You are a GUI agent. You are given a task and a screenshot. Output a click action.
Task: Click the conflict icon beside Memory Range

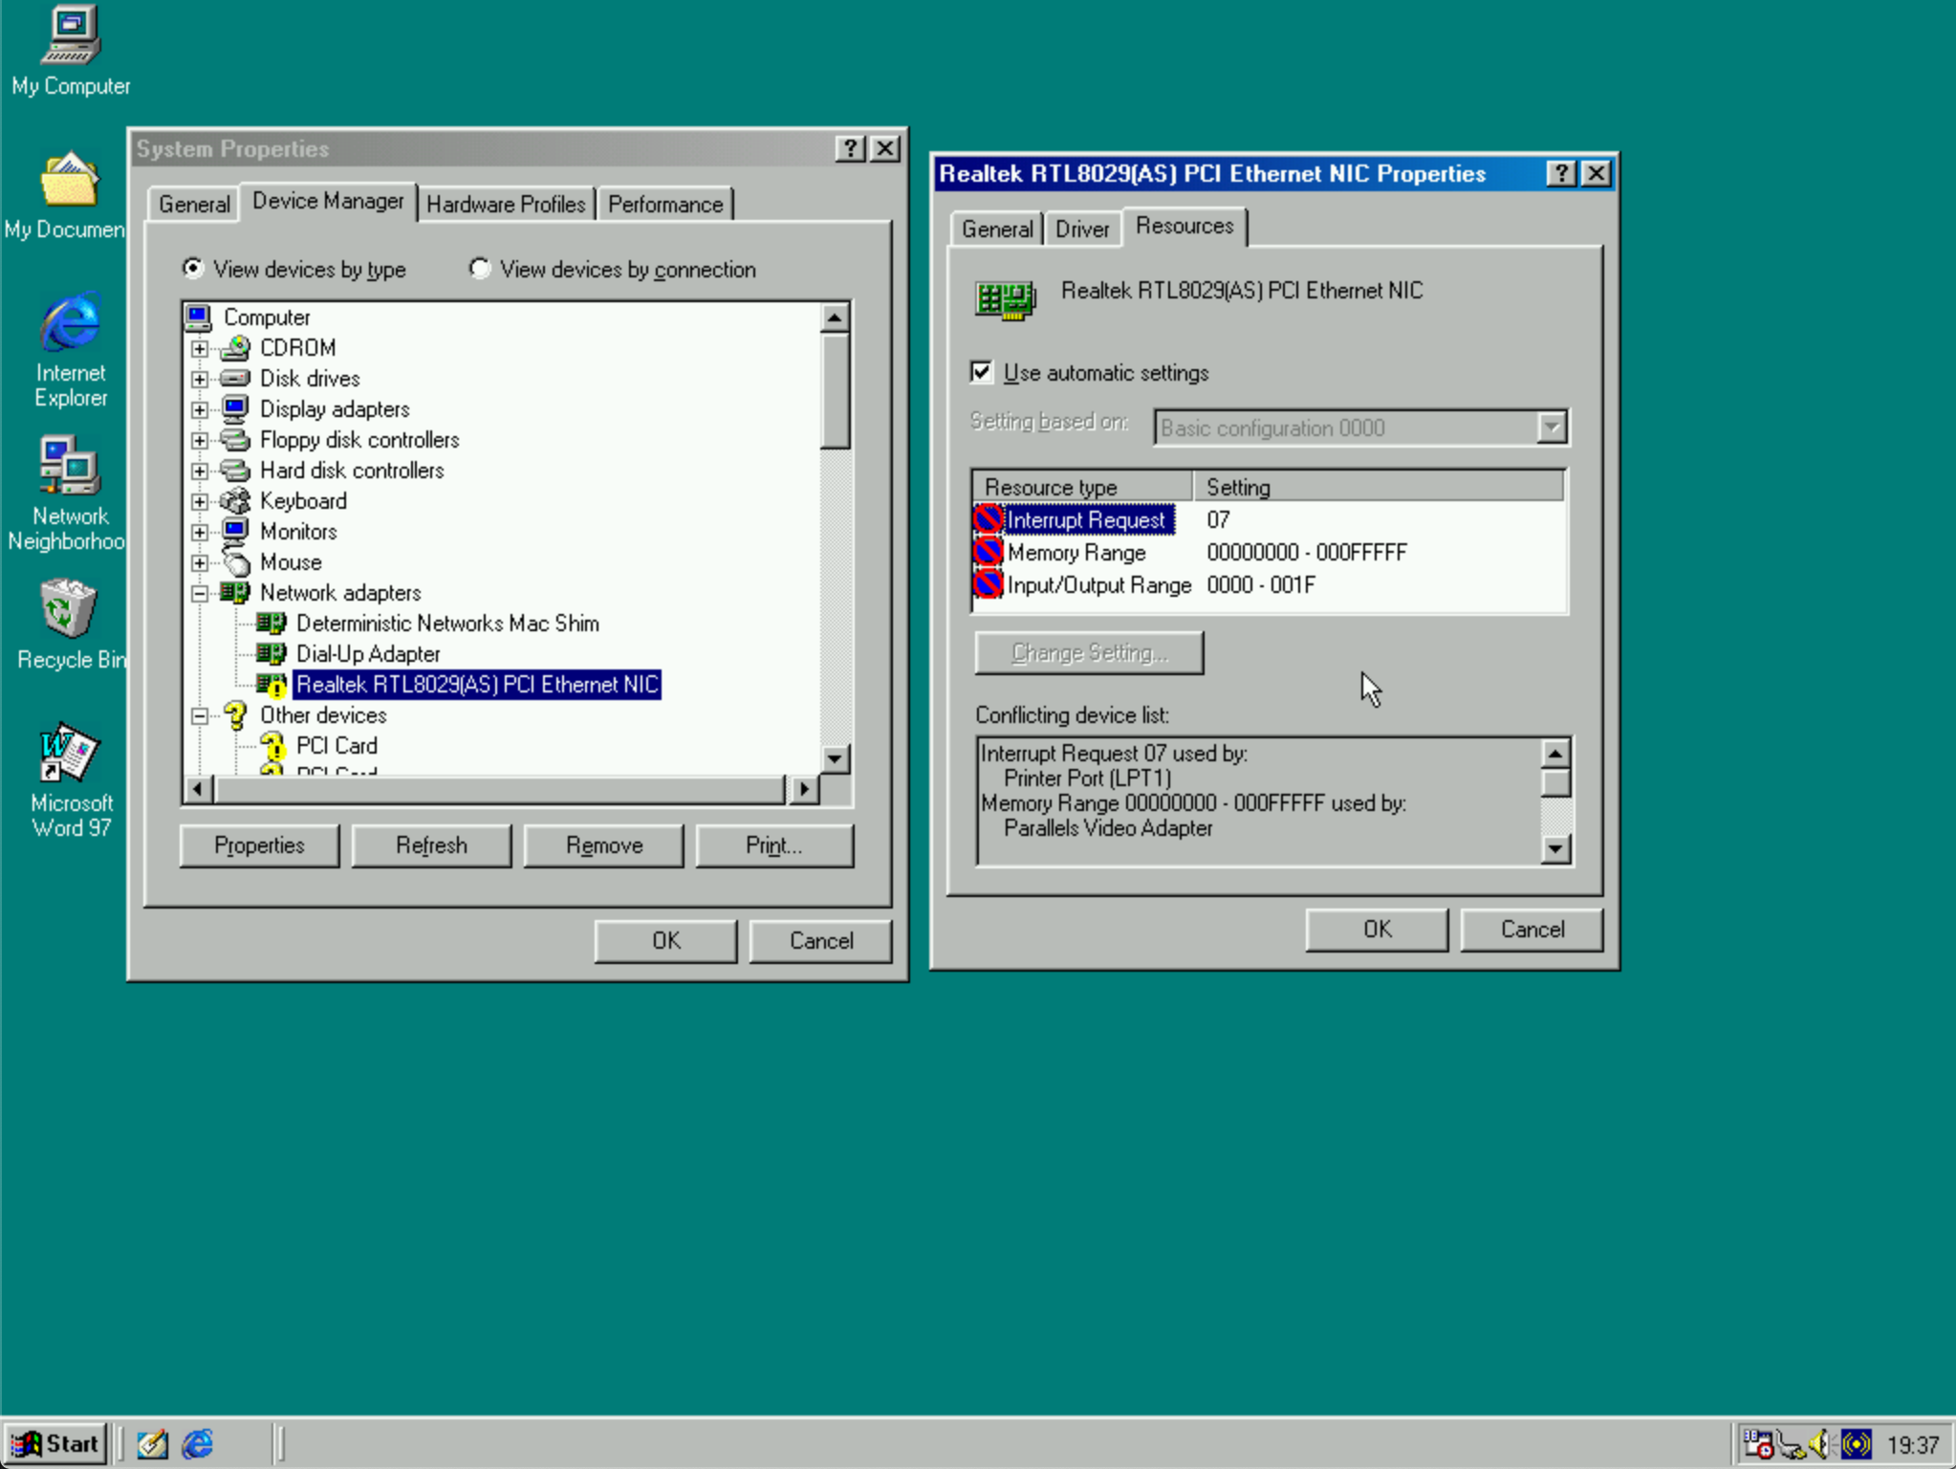[989, 552]
